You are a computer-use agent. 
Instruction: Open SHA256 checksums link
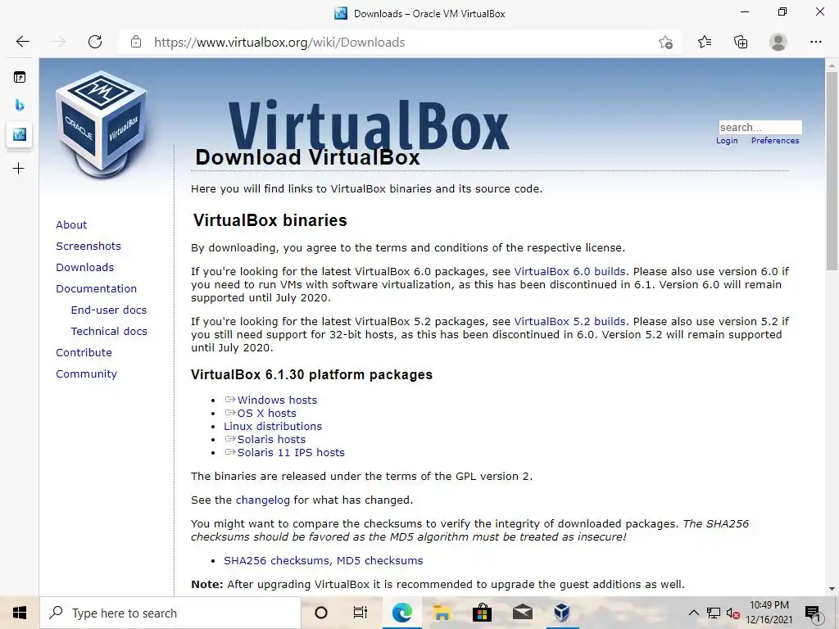pyautogui.click(x=276, y=560)
